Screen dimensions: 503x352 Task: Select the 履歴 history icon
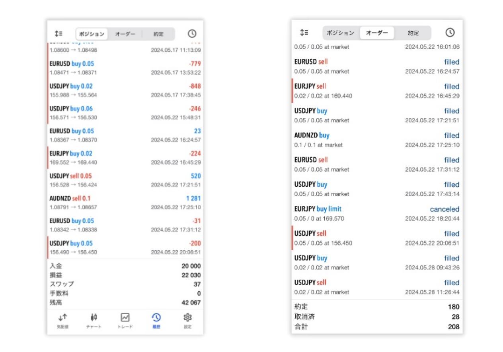[156, 317]
